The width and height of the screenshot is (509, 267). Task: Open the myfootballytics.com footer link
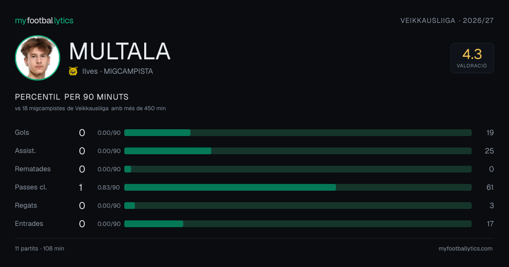pos(466,249)
